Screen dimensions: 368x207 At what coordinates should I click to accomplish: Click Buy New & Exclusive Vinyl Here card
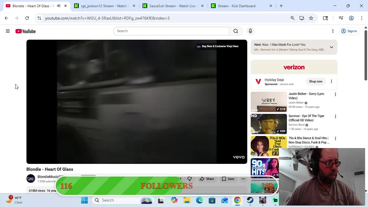click(x=217, y=46)
